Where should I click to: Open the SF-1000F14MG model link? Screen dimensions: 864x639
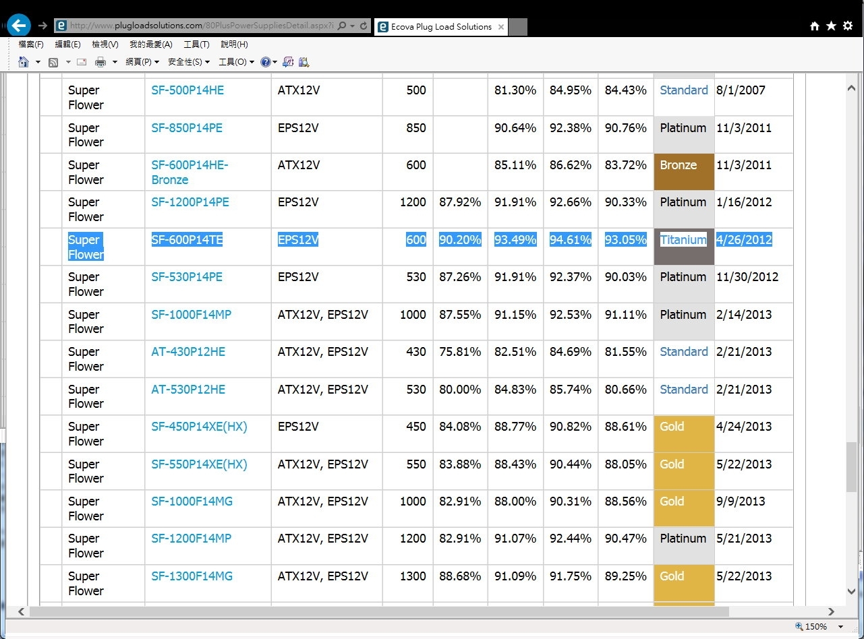click(192, 501)
